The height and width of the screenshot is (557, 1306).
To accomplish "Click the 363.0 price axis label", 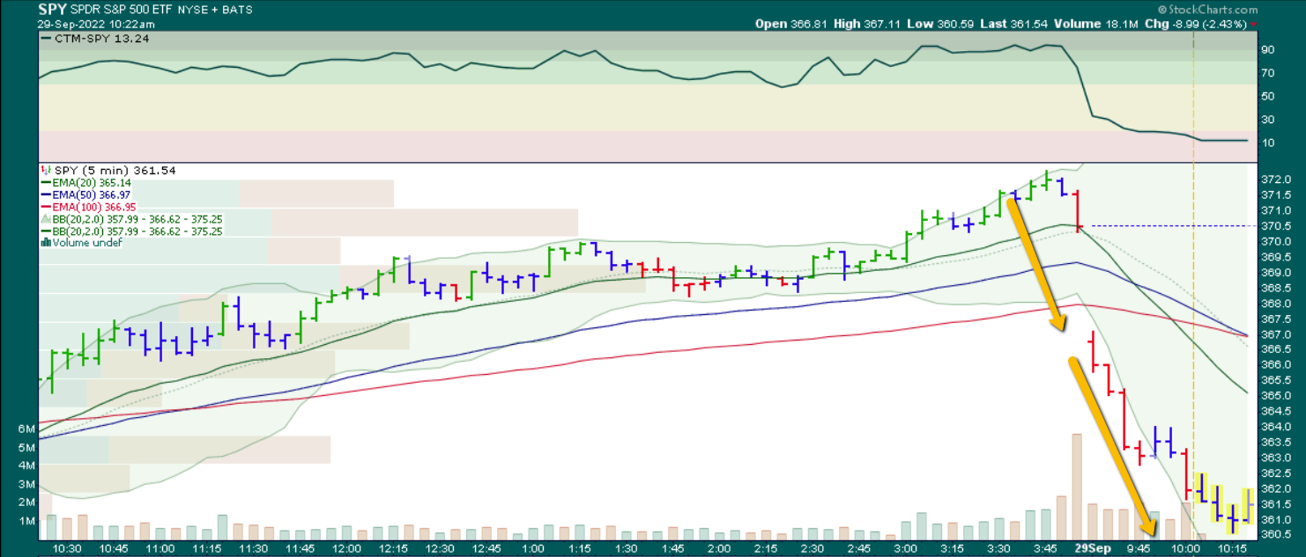I will pos(1275,458).
